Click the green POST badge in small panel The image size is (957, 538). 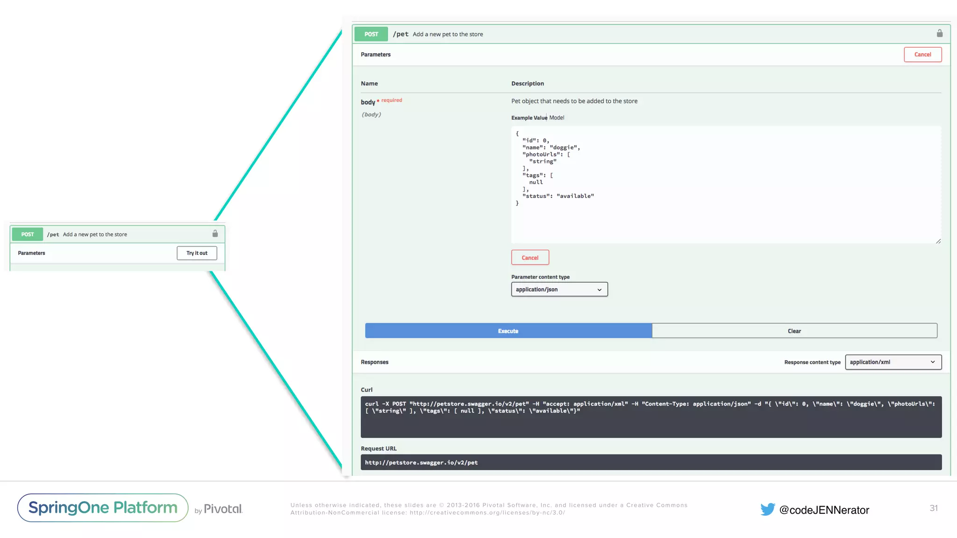click(x=28, y=234)
